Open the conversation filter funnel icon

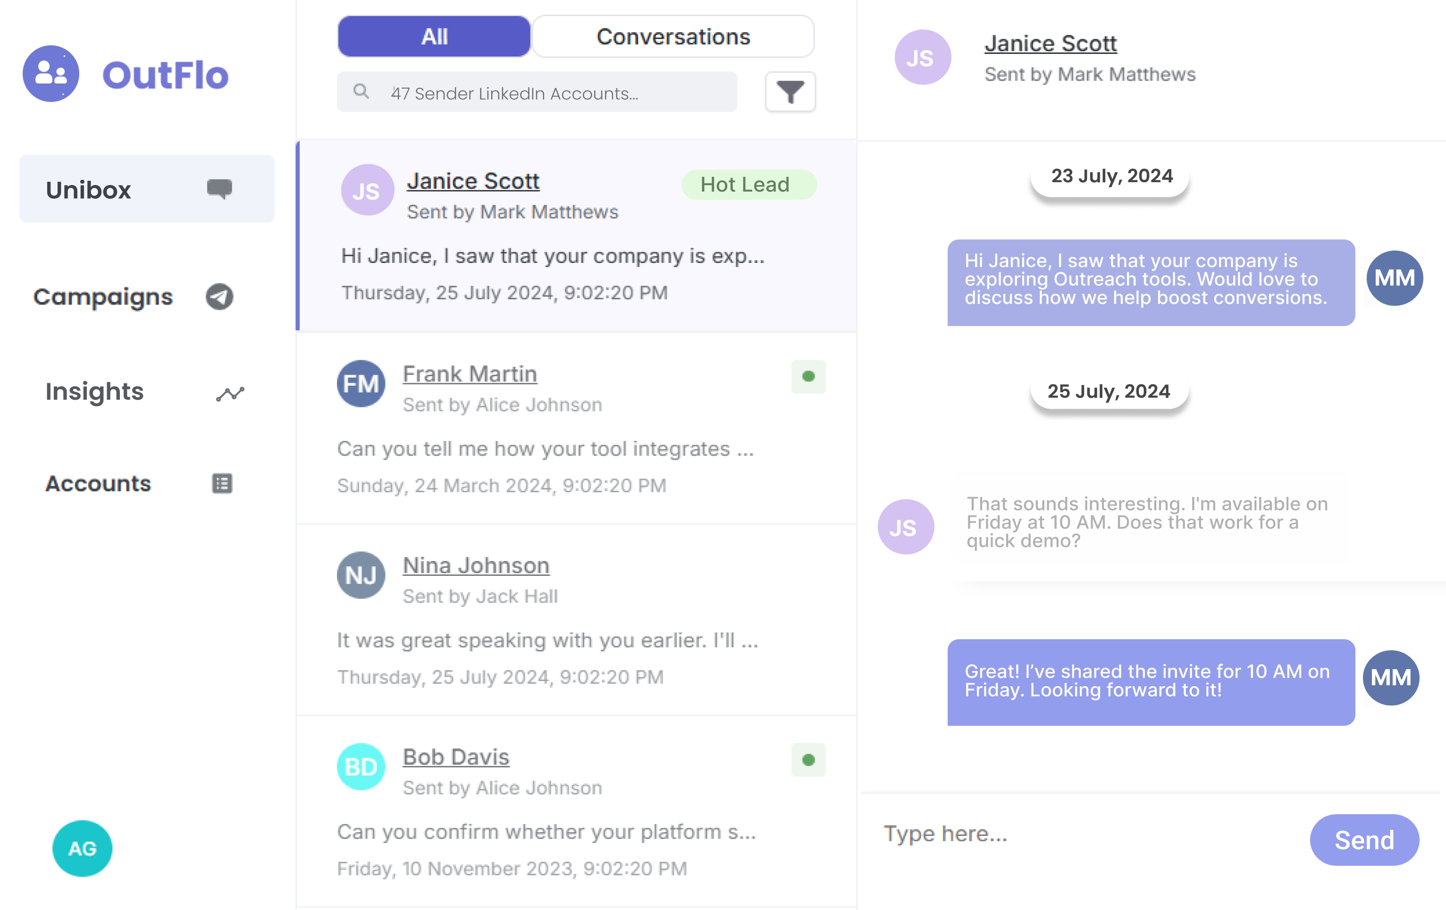pos(790,92)
